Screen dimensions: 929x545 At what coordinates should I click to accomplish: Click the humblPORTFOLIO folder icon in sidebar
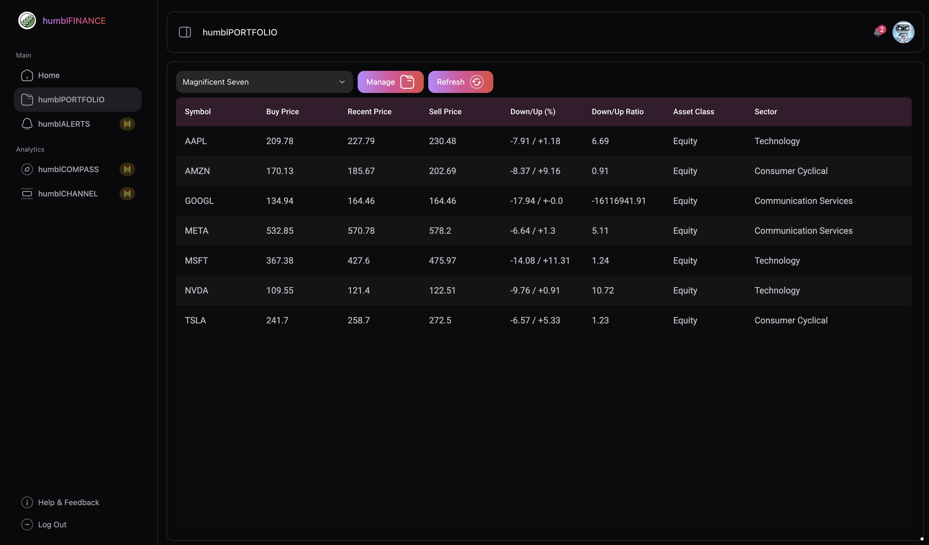point(27,100)
